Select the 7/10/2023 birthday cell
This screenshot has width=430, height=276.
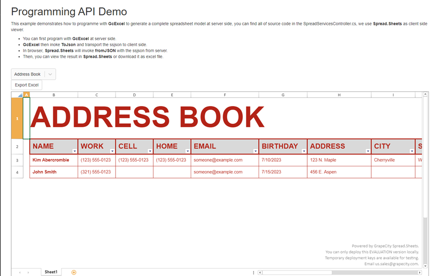pyautogui.click(x=283, y=160)
